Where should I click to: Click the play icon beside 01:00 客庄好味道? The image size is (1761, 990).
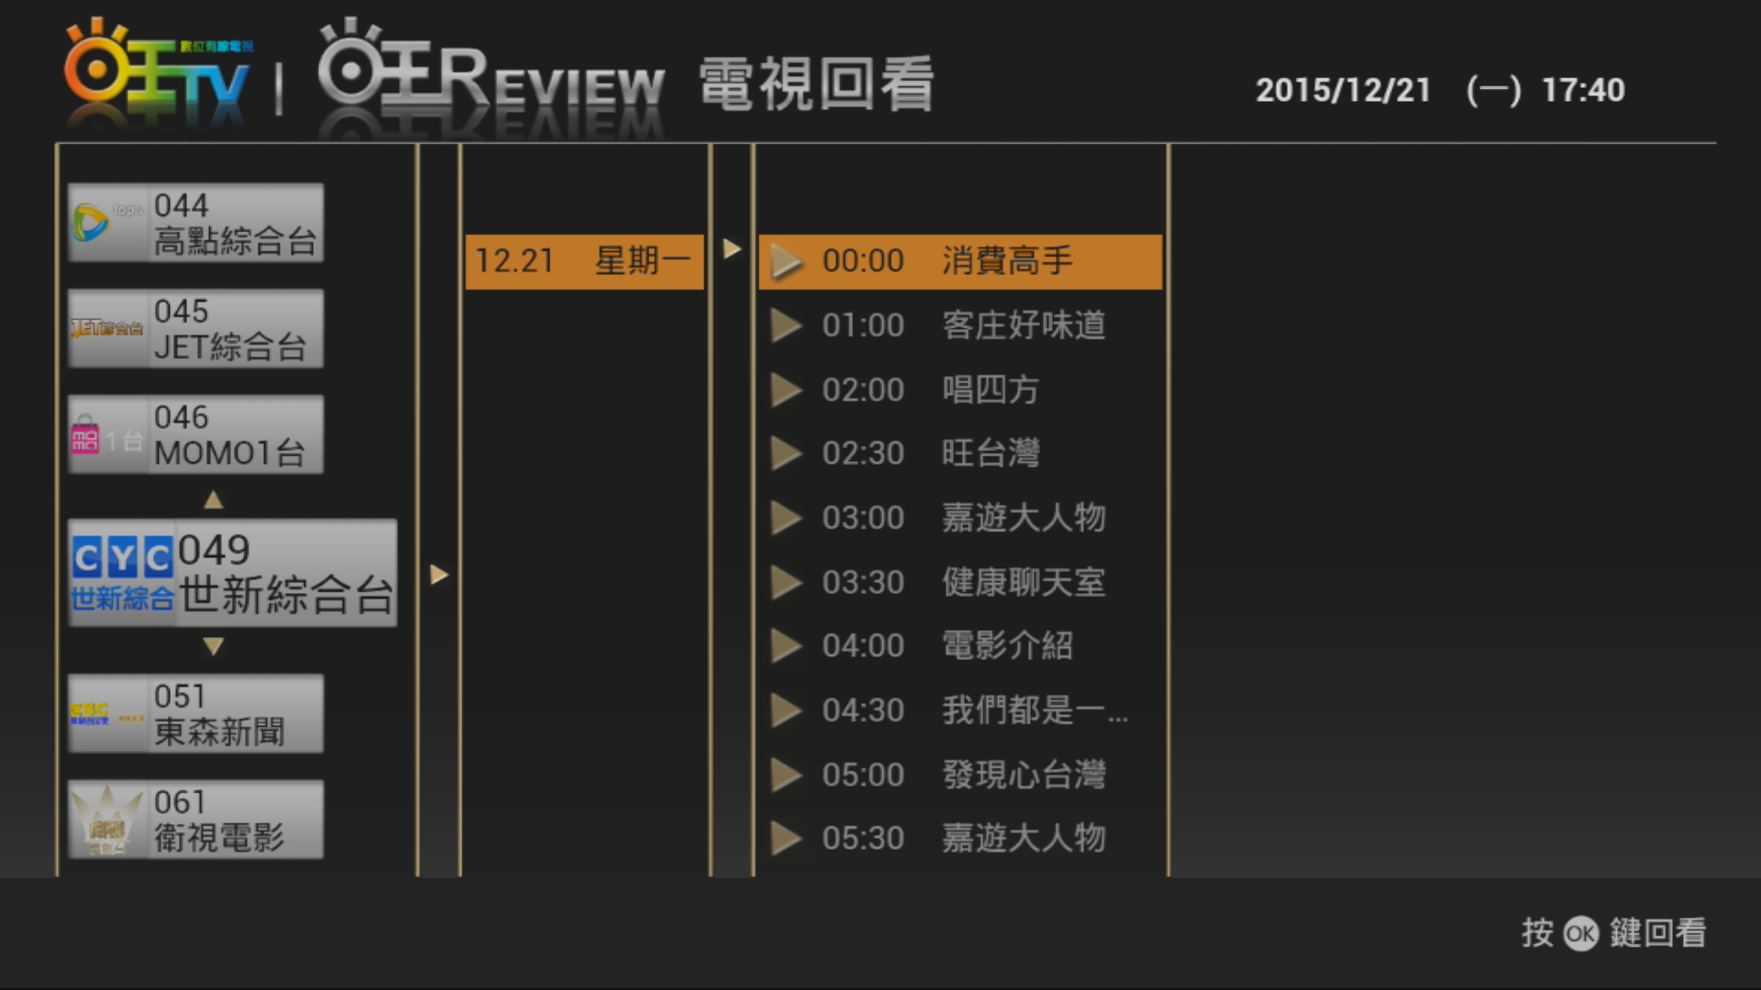[786, 325]
